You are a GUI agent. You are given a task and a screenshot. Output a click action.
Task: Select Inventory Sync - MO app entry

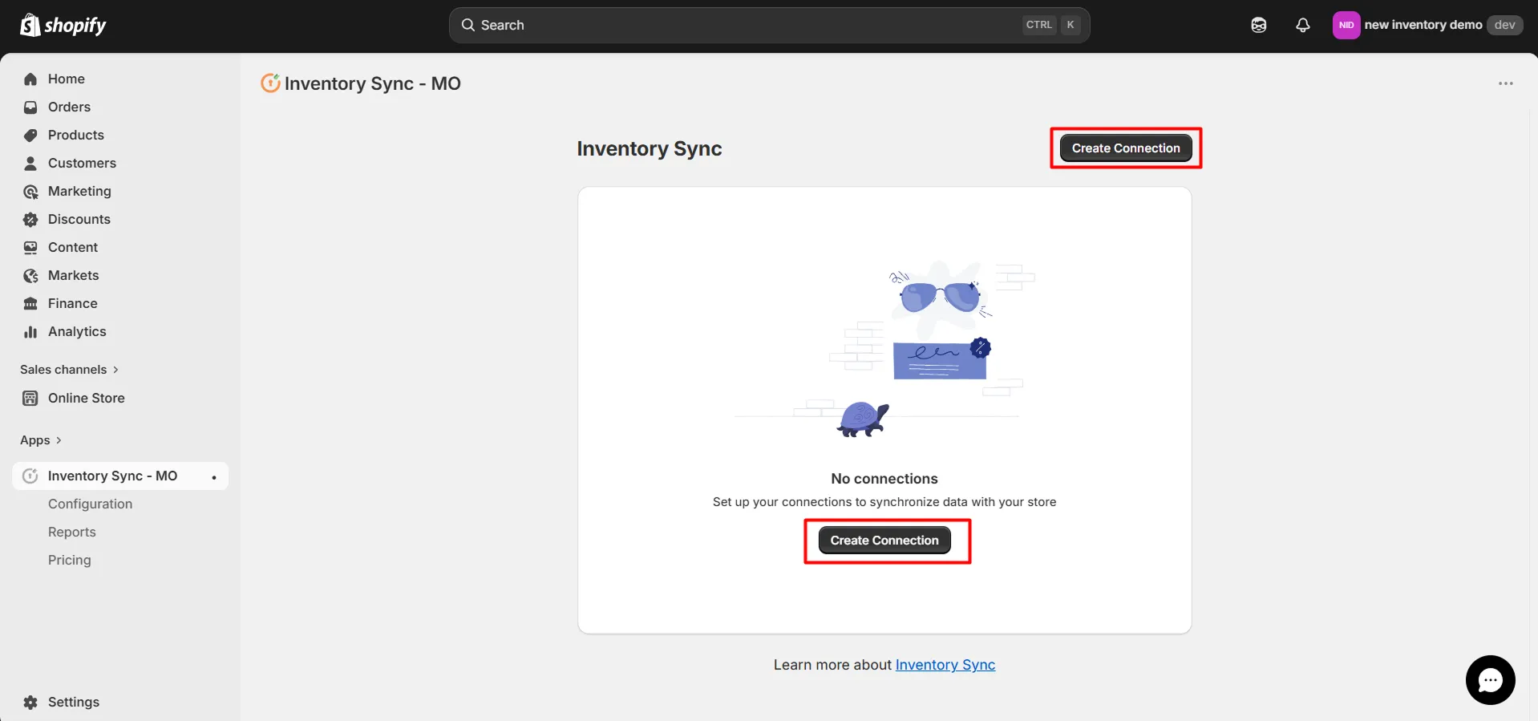(120, 476)
